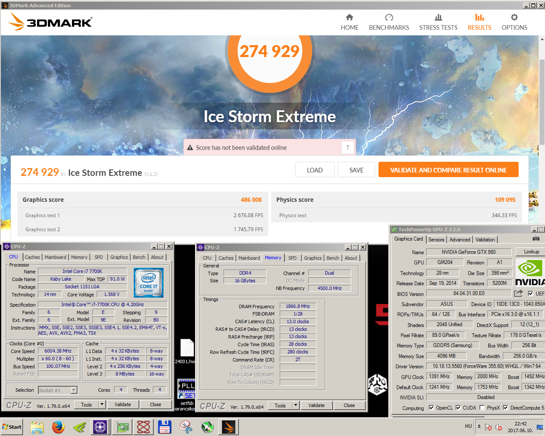
Task: Click the Action Center flag tray icon
Action: 488,427
